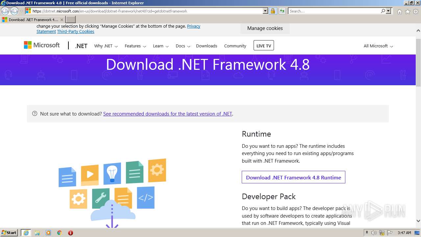
Task: Open the Home icon in IE toolbar
Action: tap(399, 12)
